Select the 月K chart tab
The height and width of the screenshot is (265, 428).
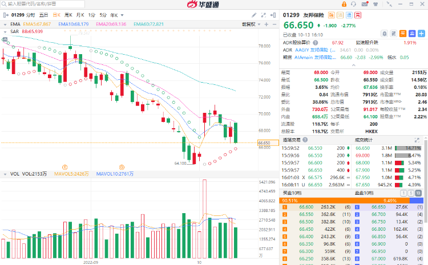click(x=80, y=15)
